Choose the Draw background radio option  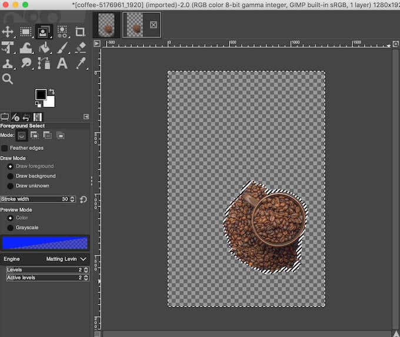click(x=10, y=176)
